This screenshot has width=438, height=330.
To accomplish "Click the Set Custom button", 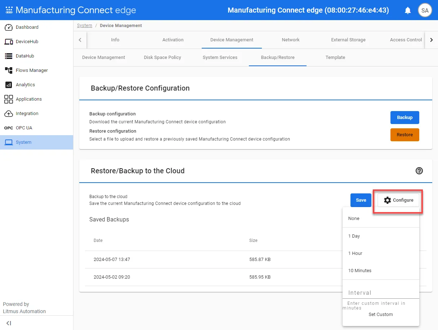I will tap(381, 315).
